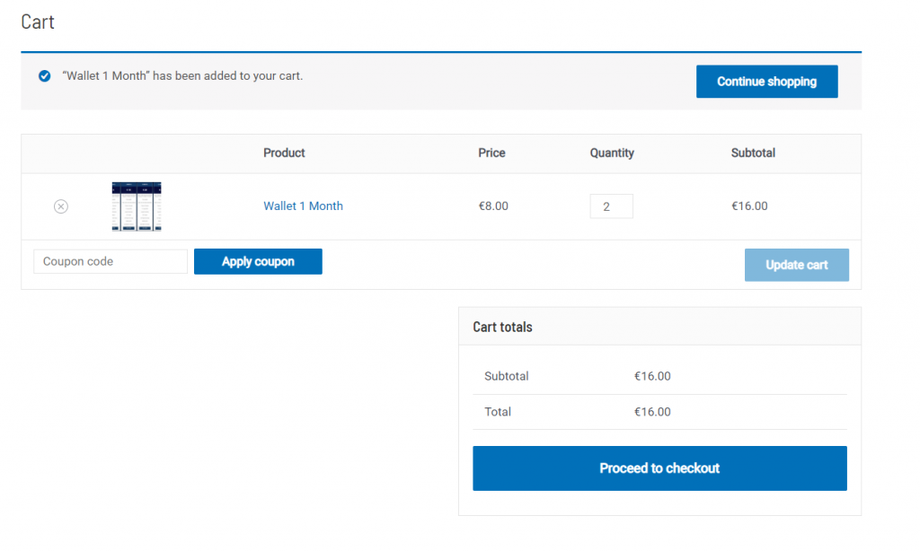Open the Wallet 1 Month product thumbnail
Viewport: 920px width, 551px height.
[137, 206]
